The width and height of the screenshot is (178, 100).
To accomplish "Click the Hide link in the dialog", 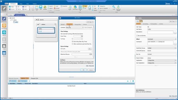I will pyautogui.click(x=87, y=66).
